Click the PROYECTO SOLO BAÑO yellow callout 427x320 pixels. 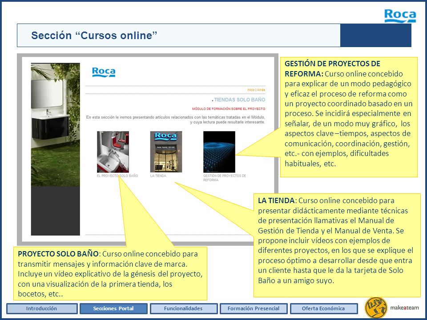[x=110, y=273]
